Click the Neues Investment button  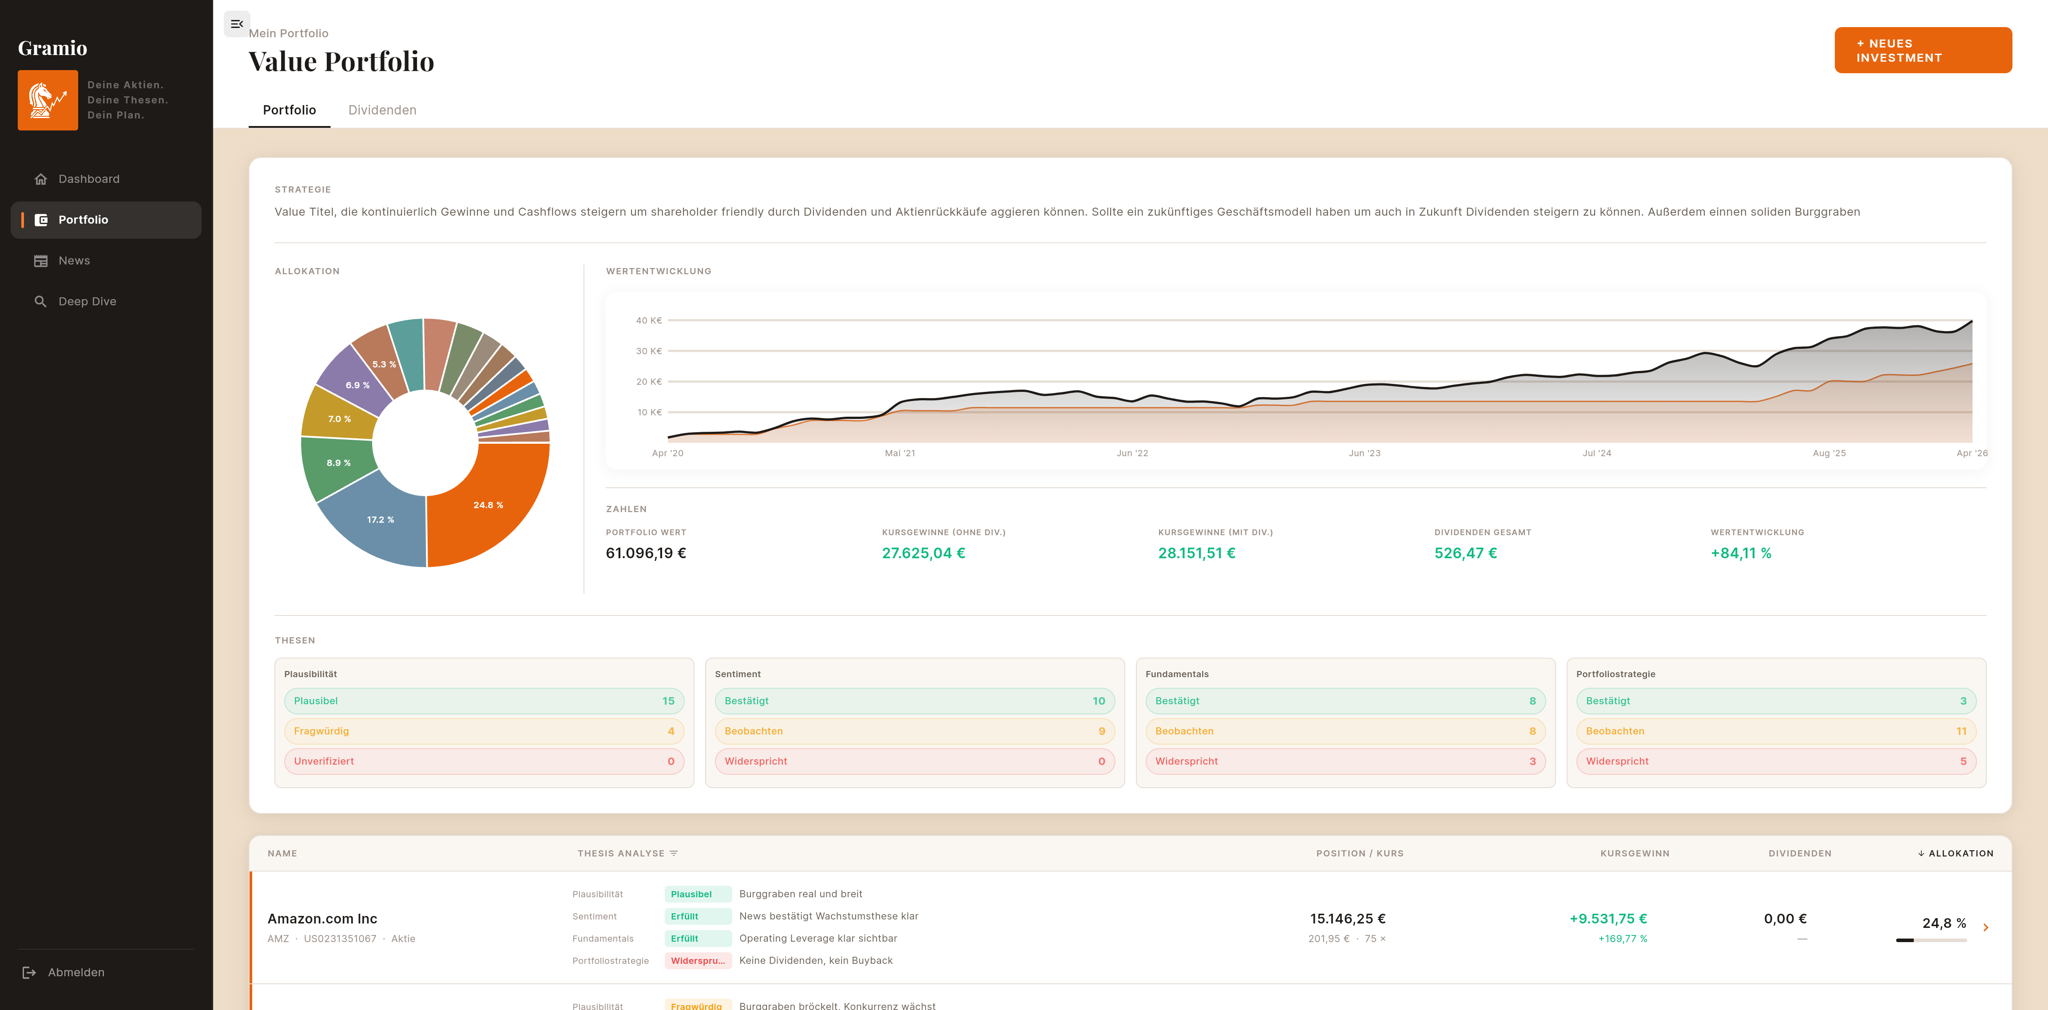[1922, 50]
